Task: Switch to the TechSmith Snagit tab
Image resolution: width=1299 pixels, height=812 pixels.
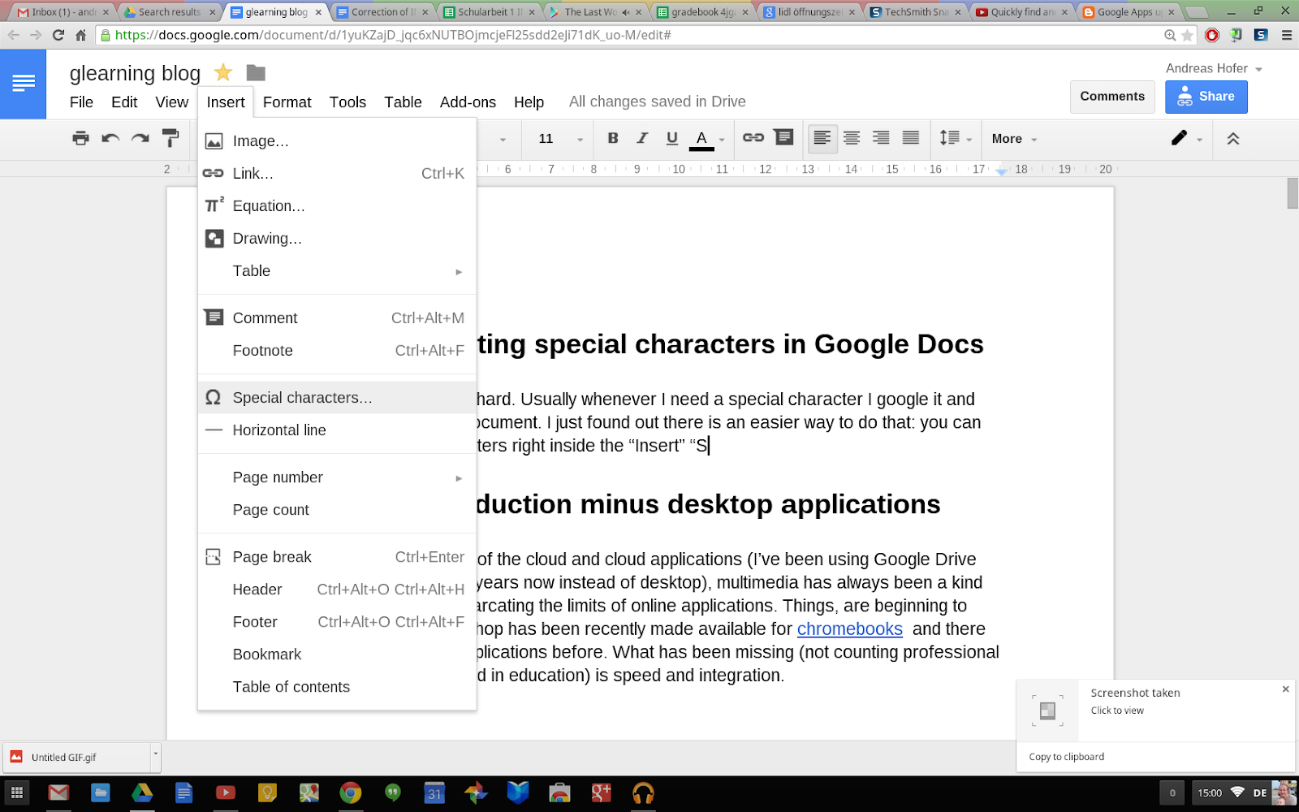Action: click(x=915, y=12)
